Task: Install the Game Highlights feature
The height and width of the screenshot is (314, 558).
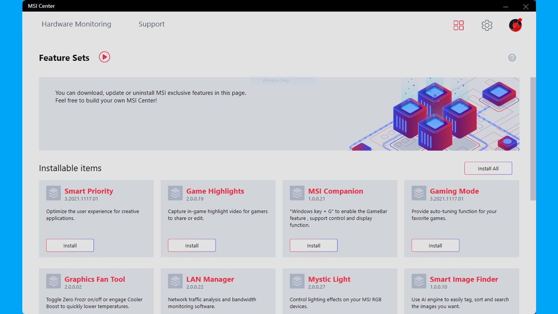Action: [x=192, y=246]
